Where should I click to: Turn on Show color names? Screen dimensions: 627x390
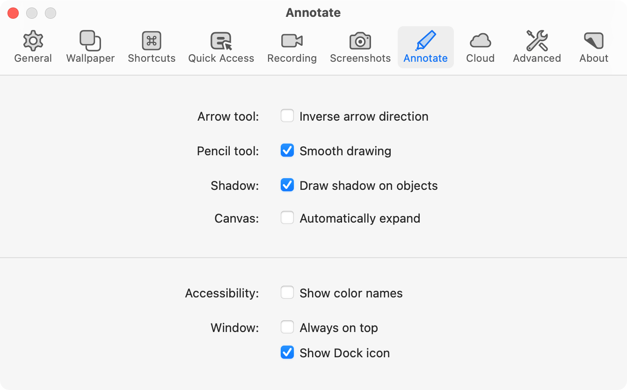(287, 293)
